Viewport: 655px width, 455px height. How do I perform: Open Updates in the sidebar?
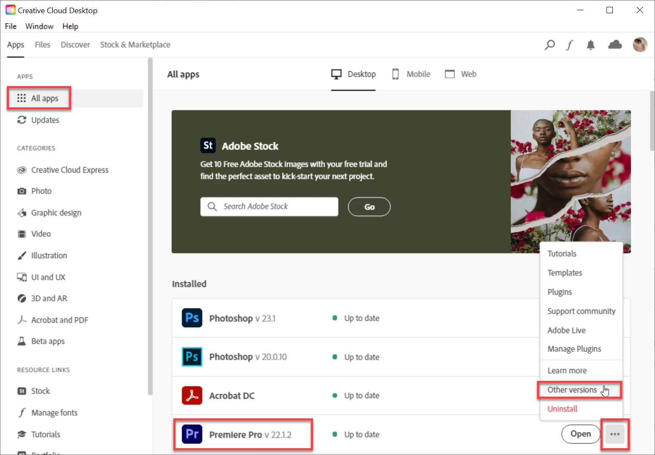click(x=38, y=120)
